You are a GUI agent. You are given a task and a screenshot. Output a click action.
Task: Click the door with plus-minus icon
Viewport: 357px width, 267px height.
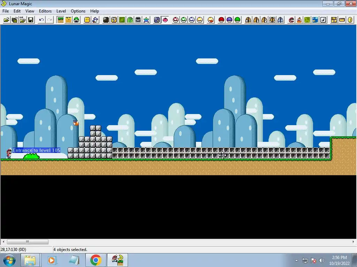[248, 20]
